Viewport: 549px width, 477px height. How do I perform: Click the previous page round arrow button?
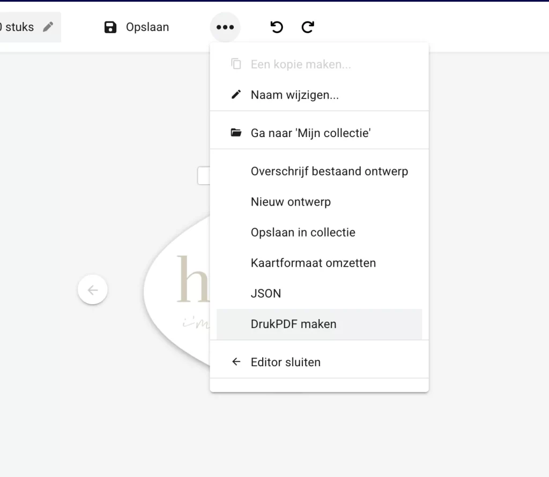tap(93, 290)
